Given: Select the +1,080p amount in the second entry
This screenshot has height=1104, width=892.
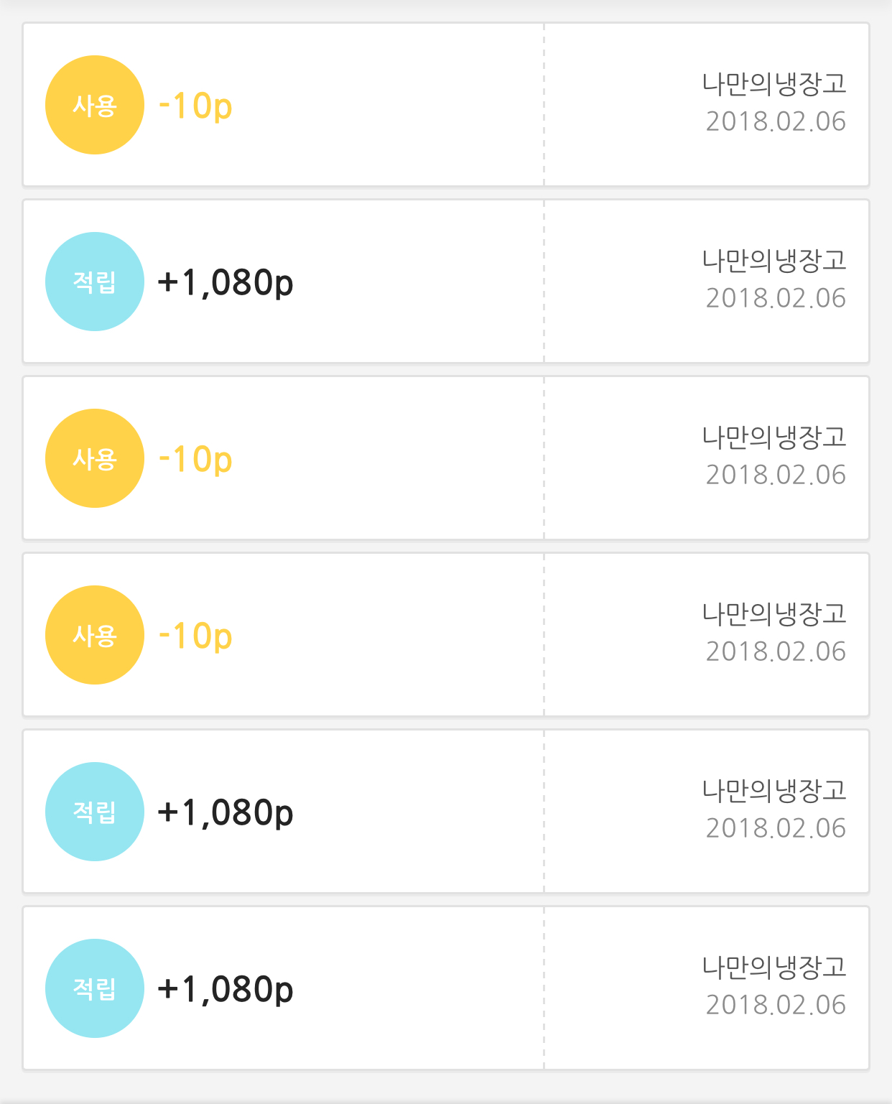Looking at the screenshot, I should 226,283.
